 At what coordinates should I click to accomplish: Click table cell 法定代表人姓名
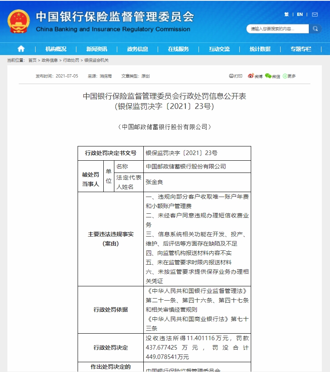click(x=129, y=182)
